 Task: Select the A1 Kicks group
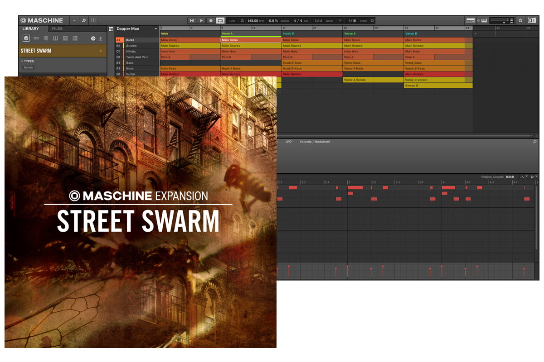(137, 40)
